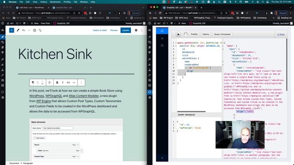Open the paragraph block options menu

[81, 82]
